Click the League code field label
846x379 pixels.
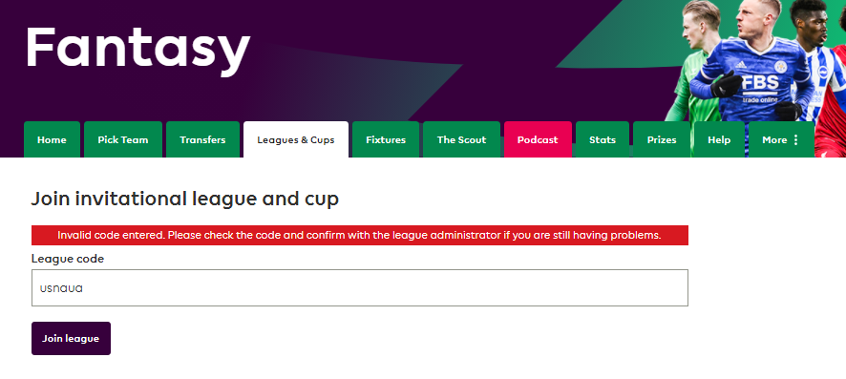(x=68, y=259)
